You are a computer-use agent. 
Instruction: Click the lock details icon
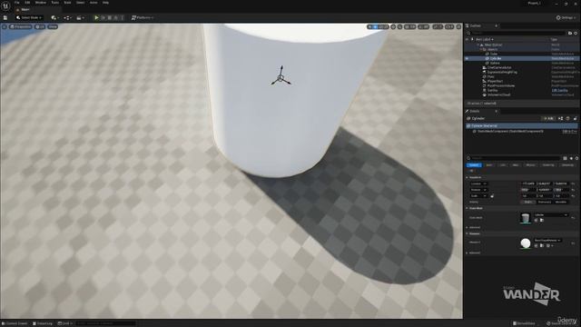pos(575,118)
